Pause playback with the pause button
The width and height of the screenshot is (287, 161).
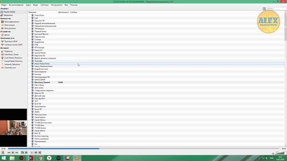click(x=3, y=153)
